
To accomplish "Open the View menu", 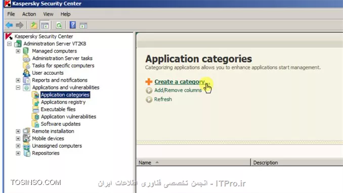I will (48, 14).
